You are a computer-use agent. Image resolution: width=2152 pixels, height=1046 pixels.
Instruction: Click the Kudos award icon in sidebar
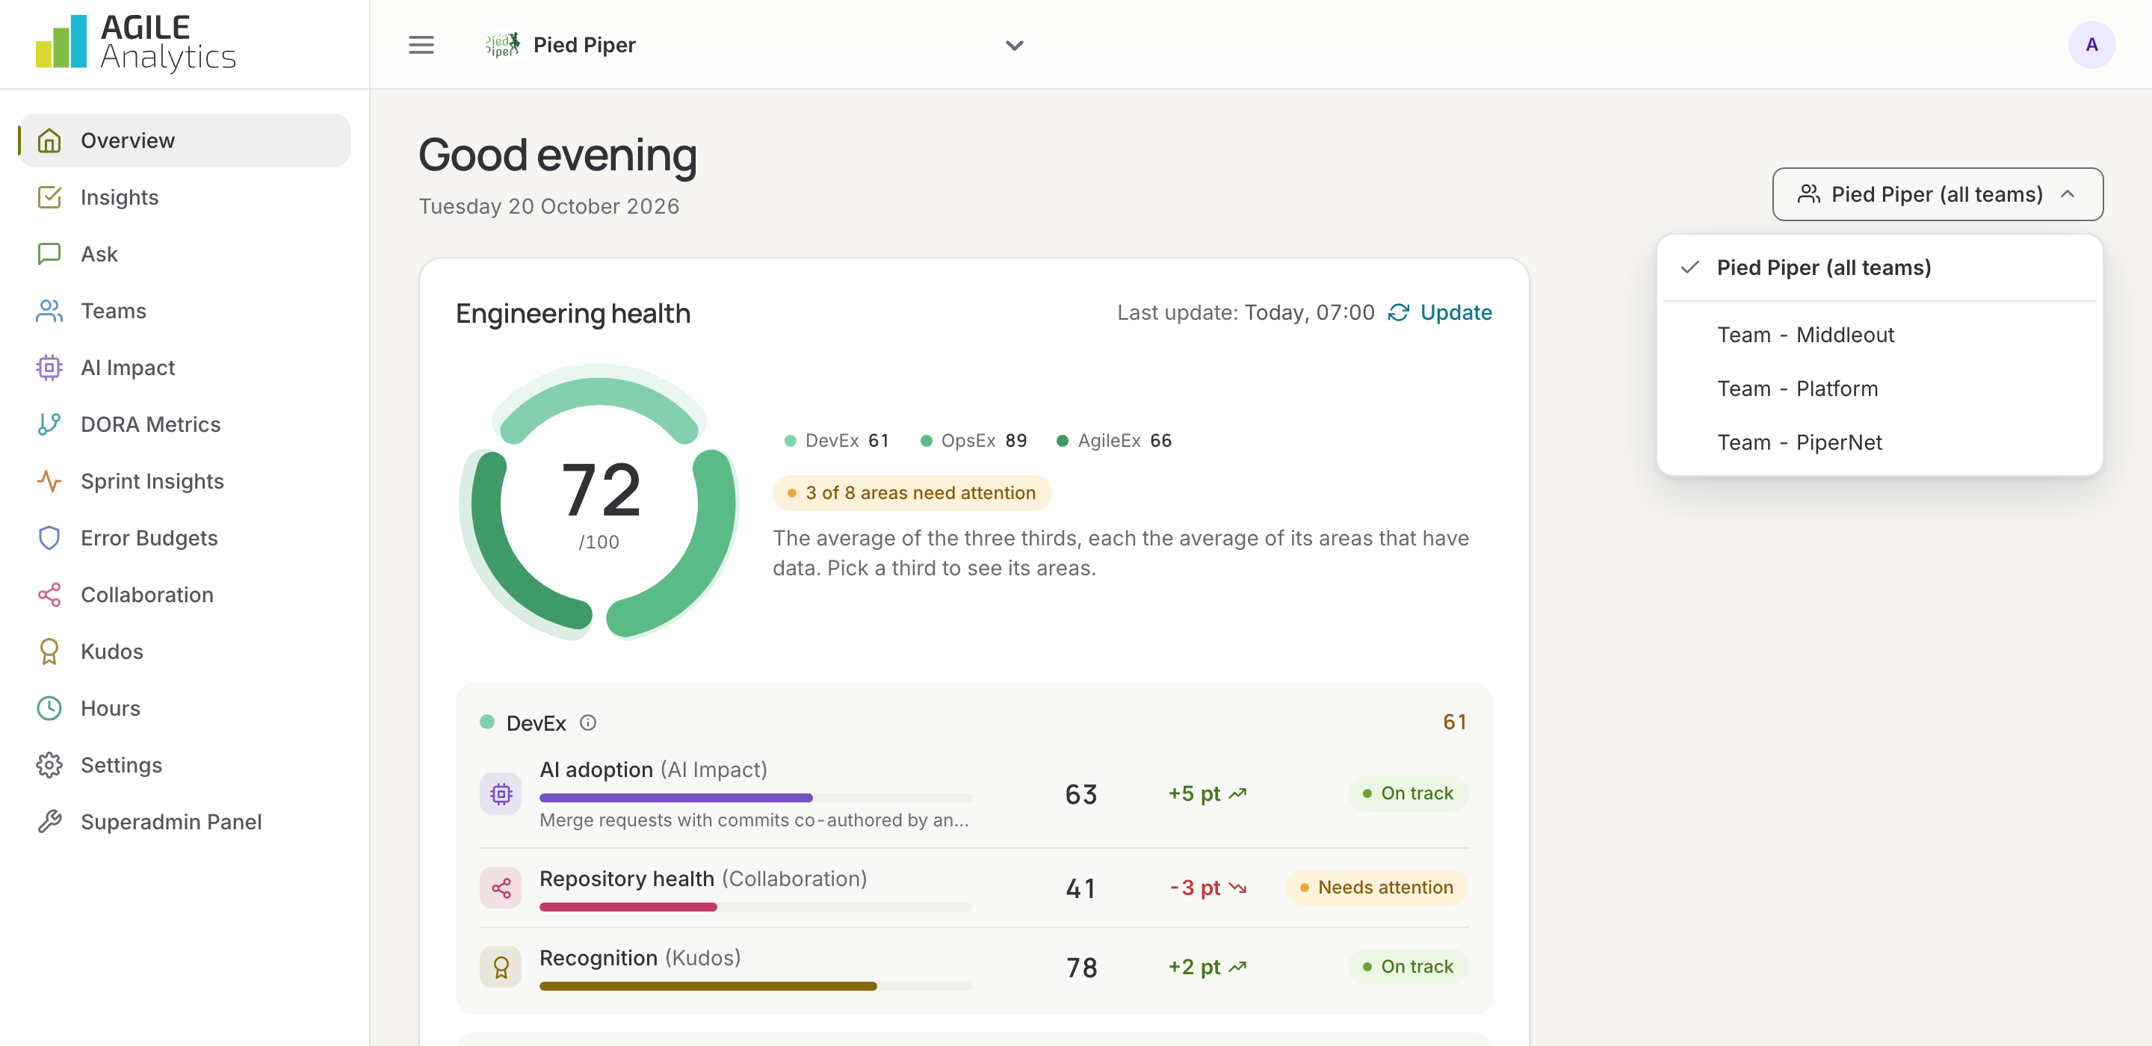point(49,652)
